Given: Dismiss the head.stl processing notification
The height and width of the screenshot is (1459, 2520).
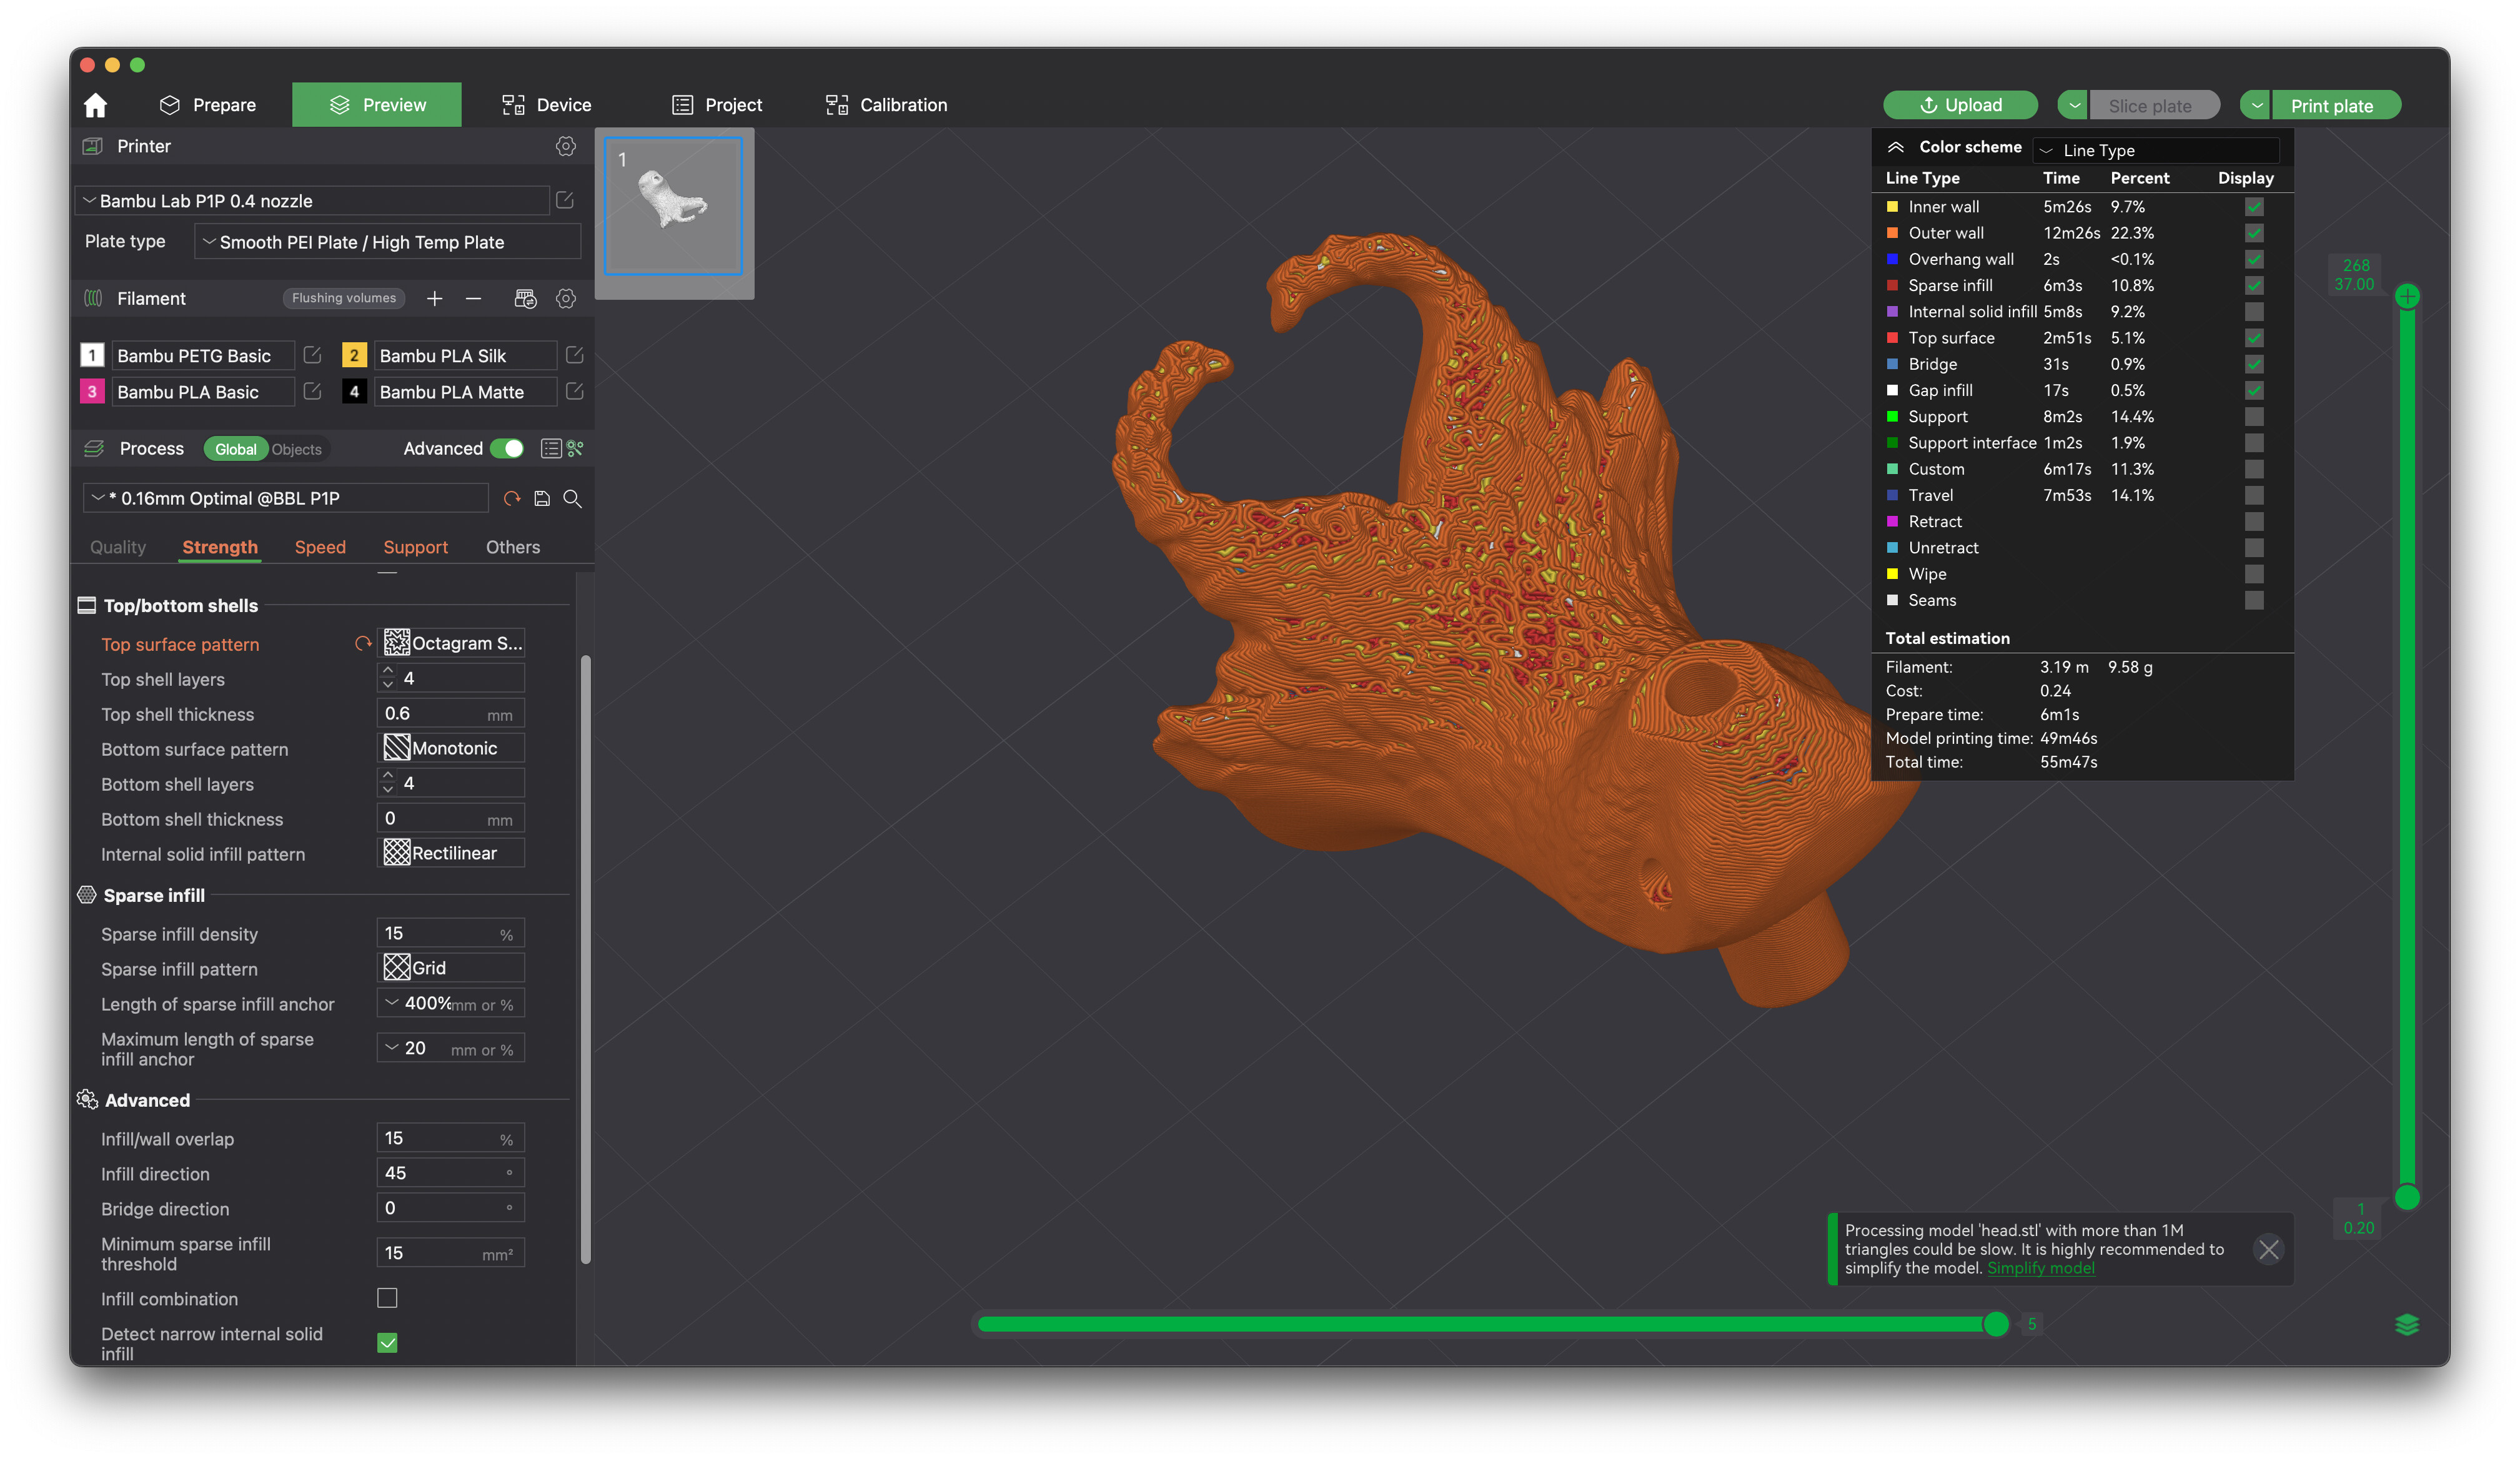Looking at the screenshot, I should 2268,1249.
